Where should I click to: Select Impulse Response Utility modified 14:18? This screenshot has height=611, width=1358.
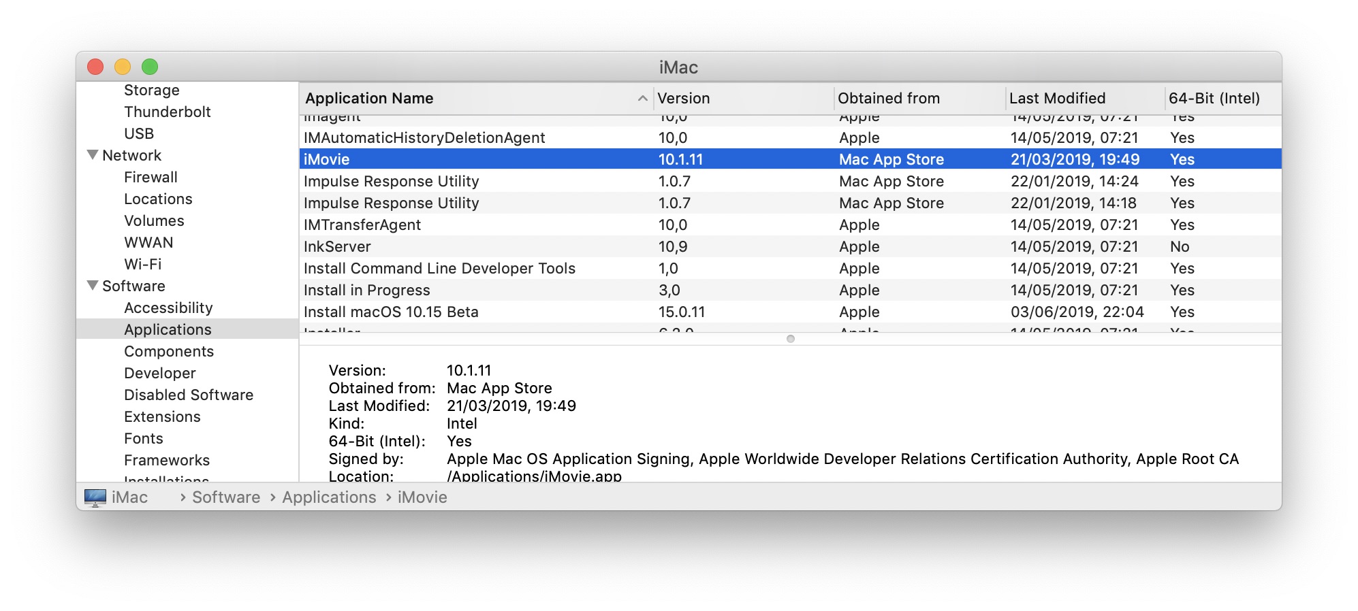[790, 203]
